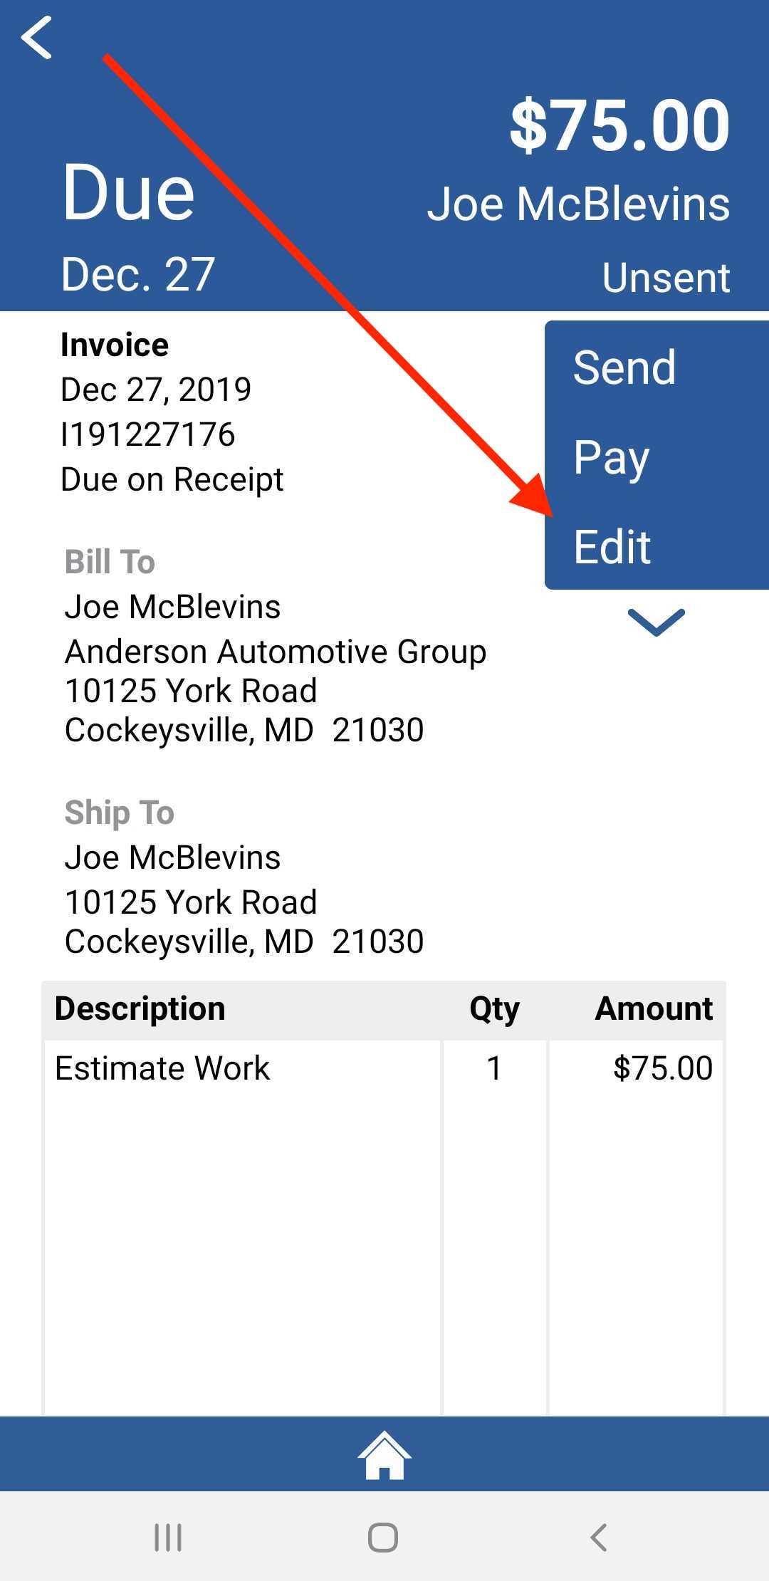Tap Android recent apps button

(x=169, y=1538)
